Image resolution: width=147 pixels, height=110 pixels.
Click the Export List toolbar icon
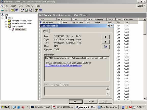[x=31, y=10]
